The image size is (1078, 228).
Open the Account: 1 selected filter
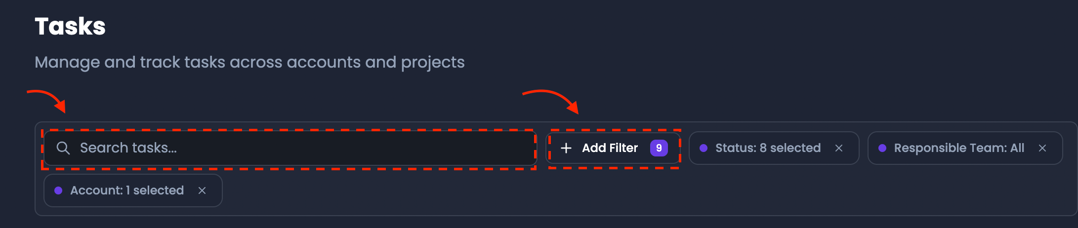click(x=127, y=190)
